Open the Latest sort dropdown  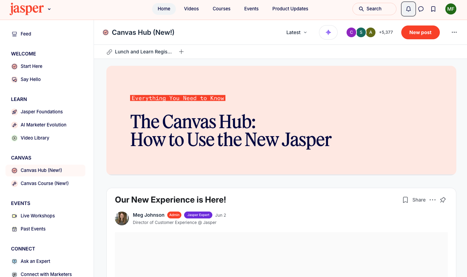click(296, 32)
